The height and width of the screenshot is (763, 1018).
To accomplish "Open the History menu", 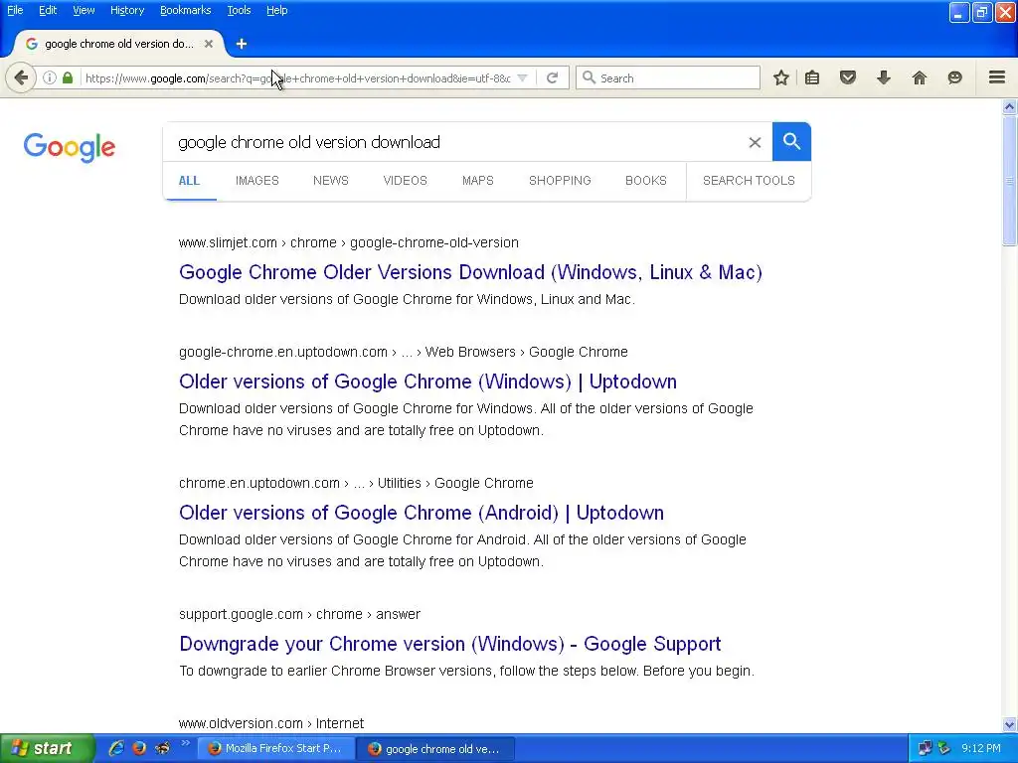I will pyautogui.click(x=126, y=10).
